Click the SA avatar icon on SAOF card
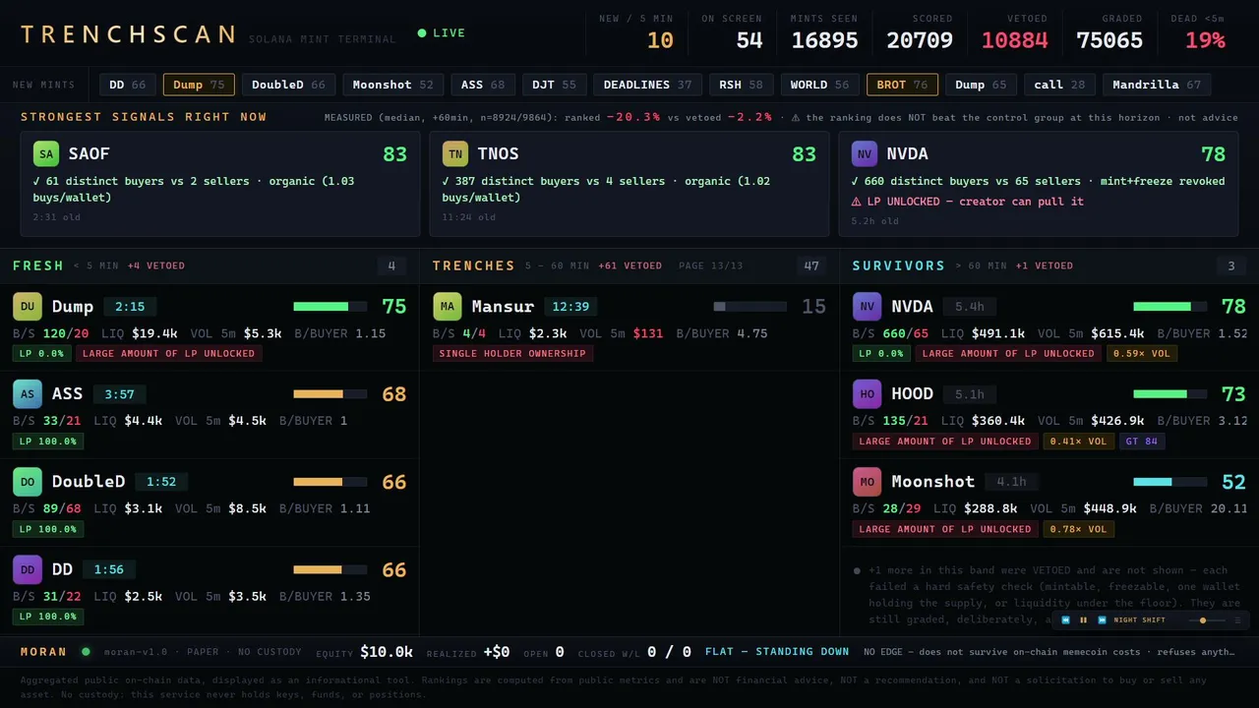Image resolution: width=1259 pixels, height=708 pixels. (46, 153)
